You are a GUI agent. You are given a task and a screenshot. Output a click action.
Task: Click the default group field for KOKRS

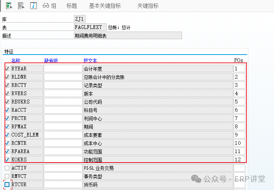click(63, 160)
